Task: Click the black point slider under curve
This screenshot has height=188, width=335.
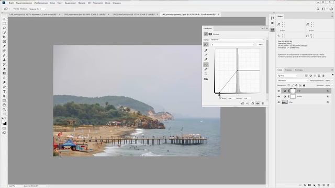Action: (x=219, y=95)
